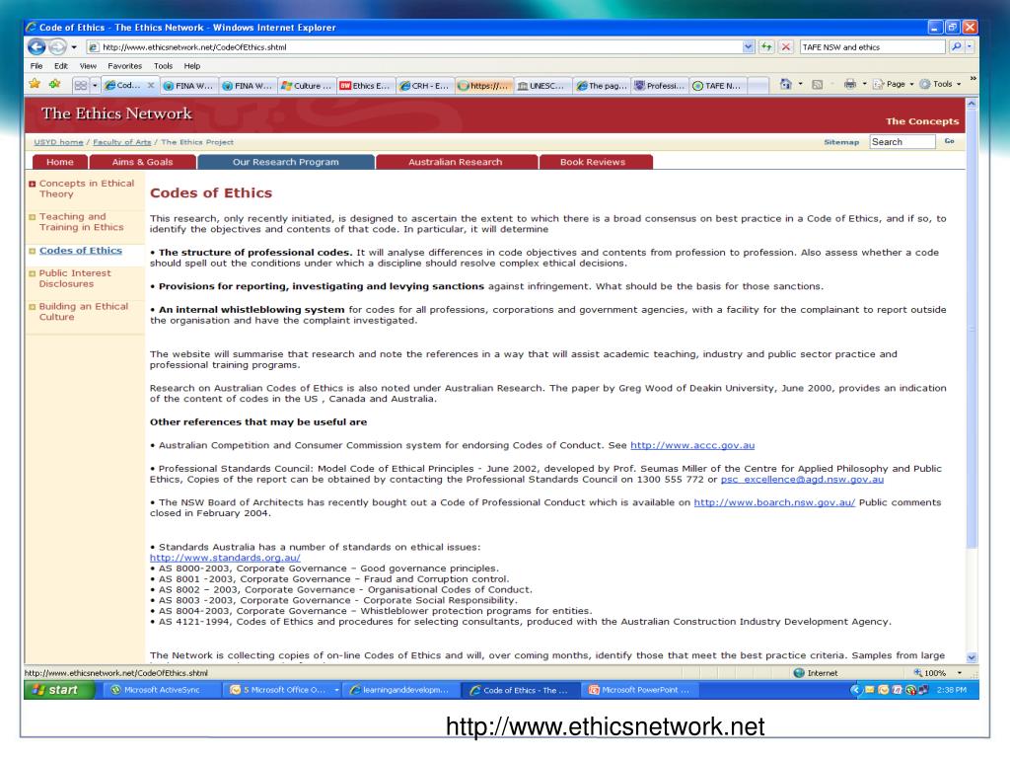Click the Add to Favorites star-plus icon
The height and width of the screenshot is (758, 1010).
tap(55, 85)
